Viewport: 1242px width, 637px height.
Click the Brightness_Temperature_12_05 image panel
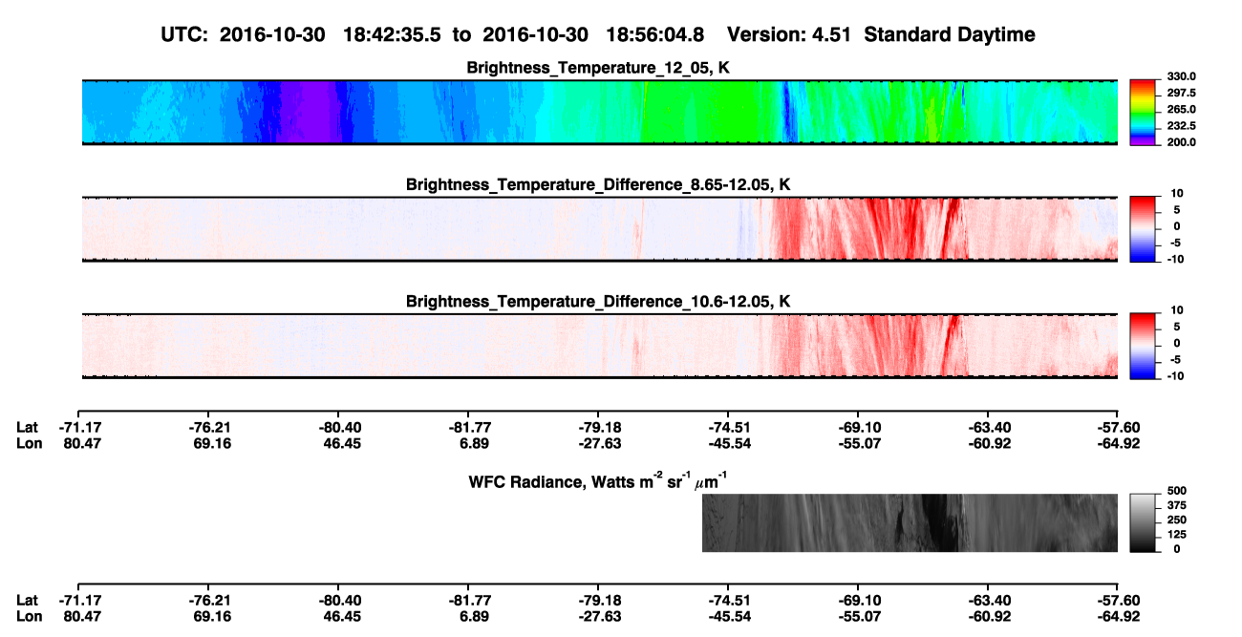tap(600, 112)
